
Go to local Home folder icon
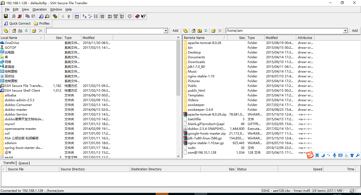14,31
